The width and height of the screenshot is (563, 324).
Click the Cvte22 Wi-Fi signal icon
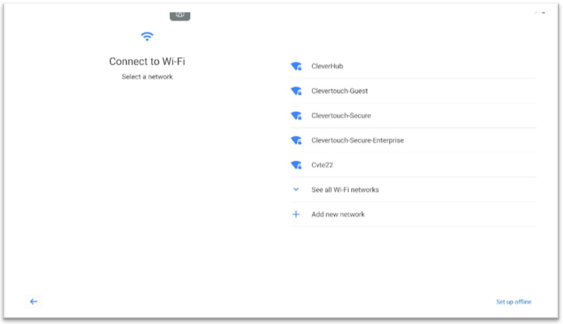point(296,165)
